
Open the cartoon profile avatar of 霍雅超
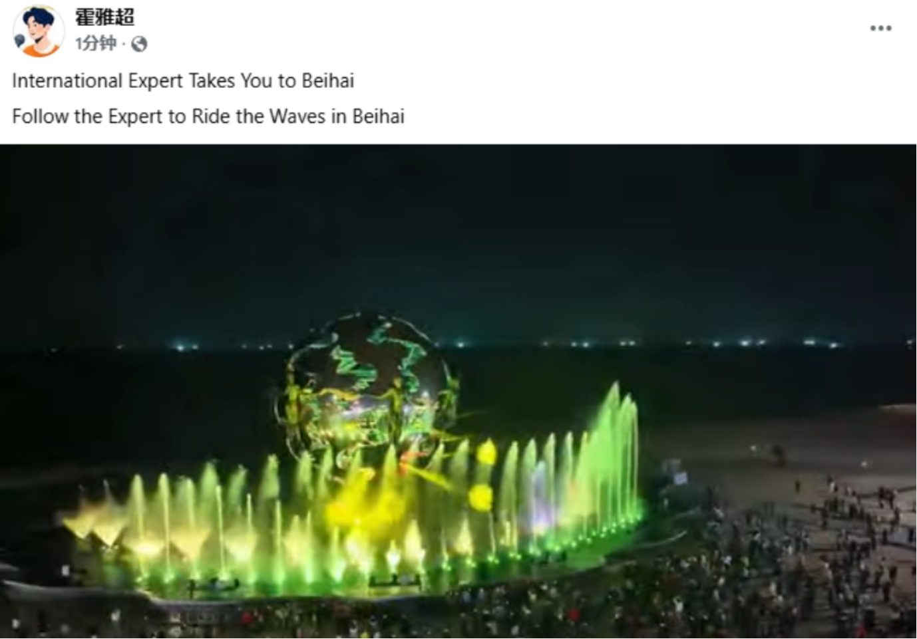(x=39, y=31)
